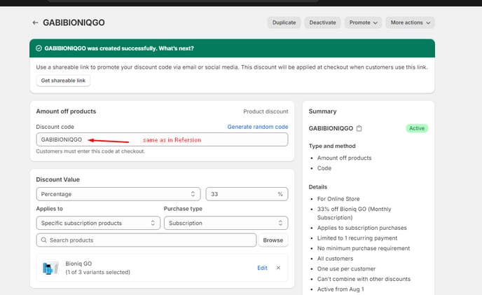Viewport: 482px width, 295px height.
Task: Click Deactivate to disable the discount
Action: (x=322, y=22)
